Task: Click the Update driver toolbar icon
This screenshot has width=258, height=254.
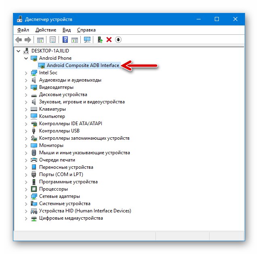Action: pos(100,40)
